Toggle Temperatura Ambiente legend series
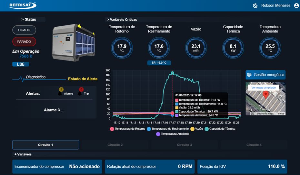The image size is (300, 175). coord(173,134)
